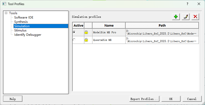Image resolution: width=205 pixels, height=105 pixels.
Task: Open Identify Debugger tree item
Action: pyautogui.click(x=28, y=35)
